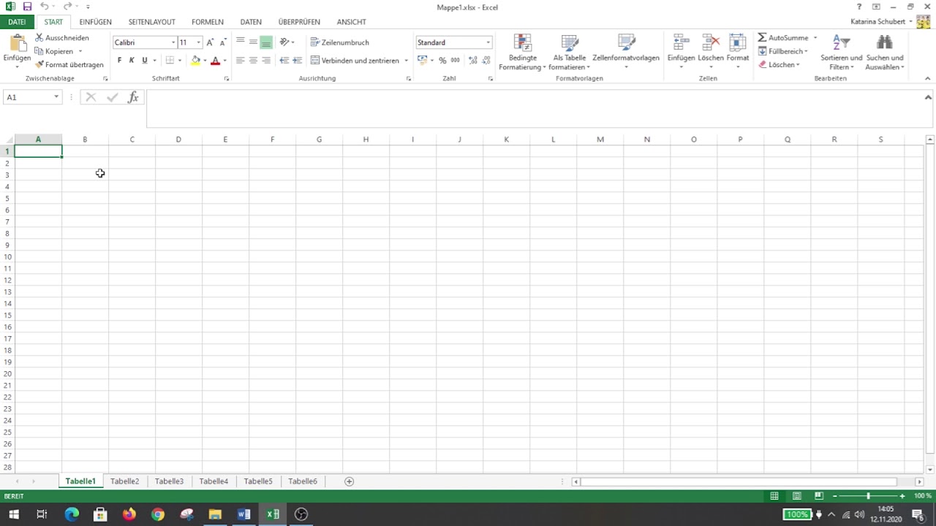Viewport: 936px width, 526px height.
Task: Click the horizontal scrollbar
Action: [x=739, y=481]
